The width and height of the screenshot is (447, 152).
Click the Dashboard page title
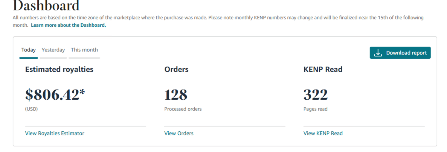46,6
